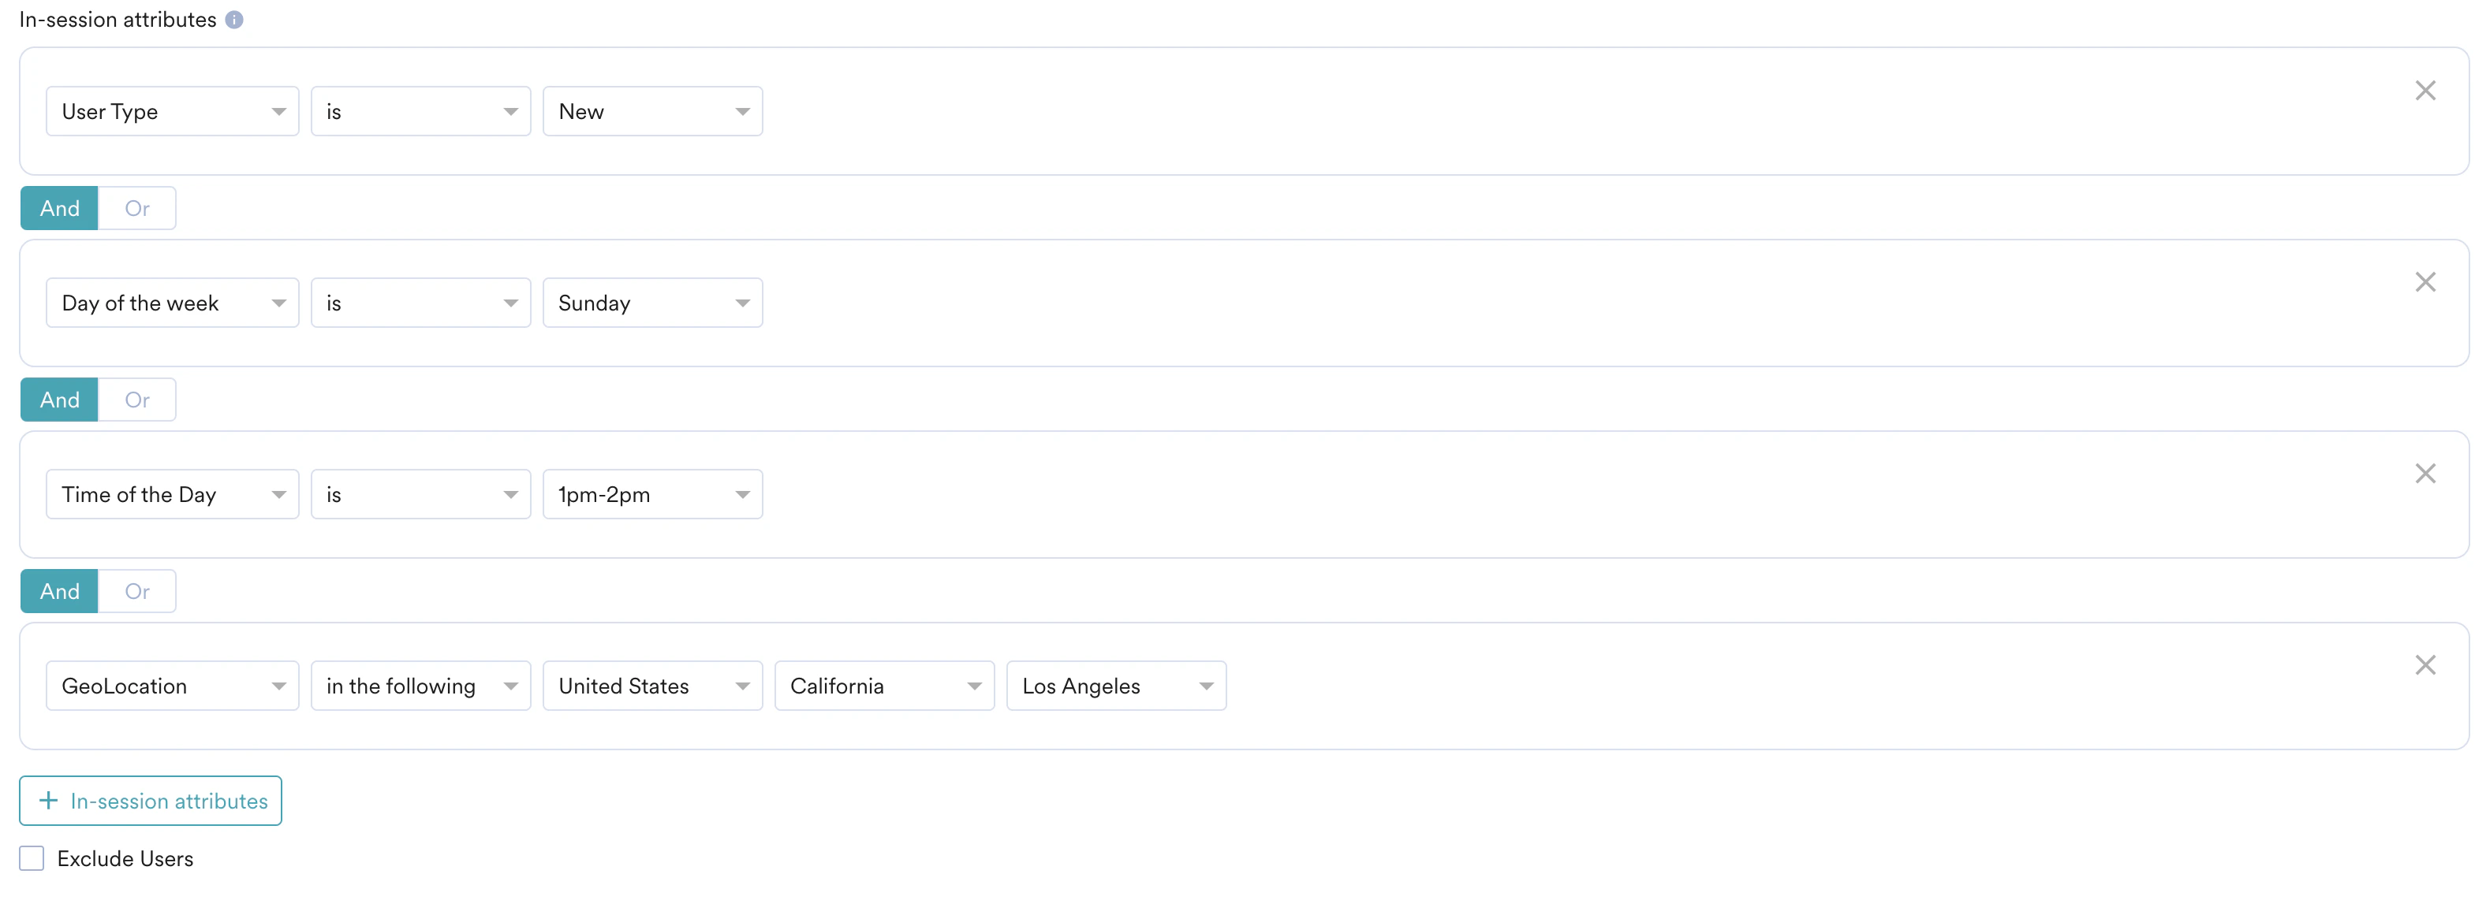The height and width of the screenshot is (900, 2486).
Task: Open the GeoLocation attribute dropdown
Action: click(172, 685)
